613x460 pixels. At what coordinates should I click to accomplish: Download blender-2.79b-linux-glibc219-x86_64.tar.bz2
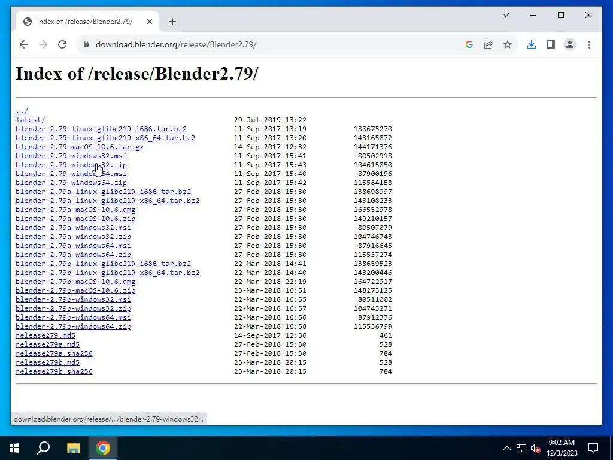click(x=108, y=273)
